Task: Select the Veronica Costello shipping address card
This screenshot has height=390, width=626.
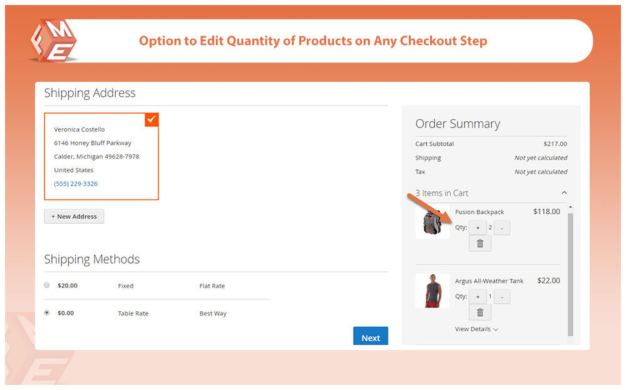Action: [101, 156]
